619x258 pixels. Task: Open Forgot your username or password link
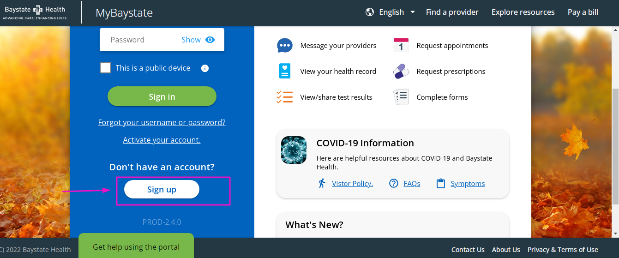click(x=162, y=122)
